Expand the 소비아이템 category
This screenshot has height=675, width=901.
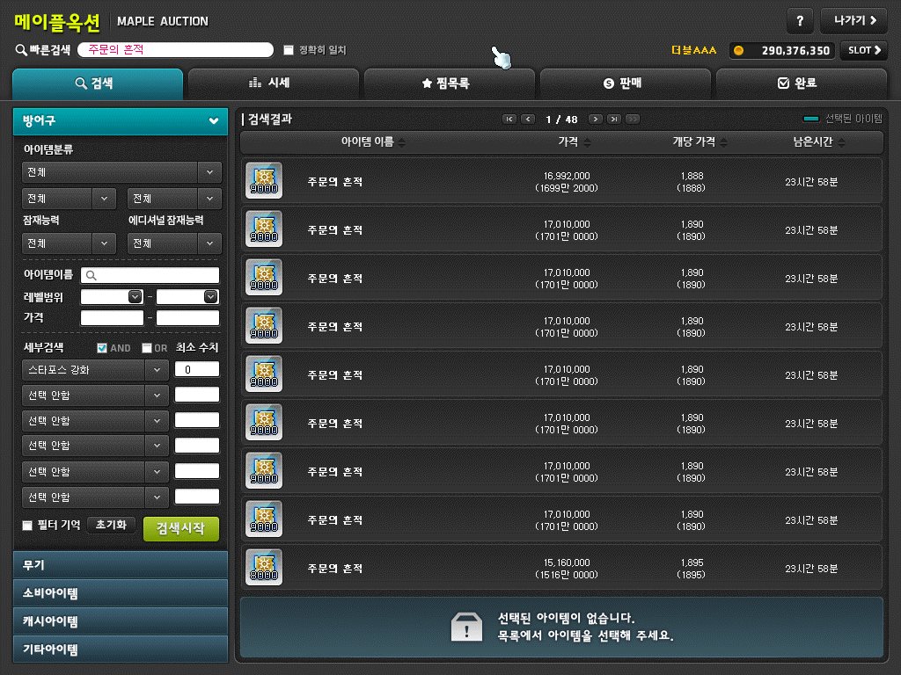pos(121,593)
